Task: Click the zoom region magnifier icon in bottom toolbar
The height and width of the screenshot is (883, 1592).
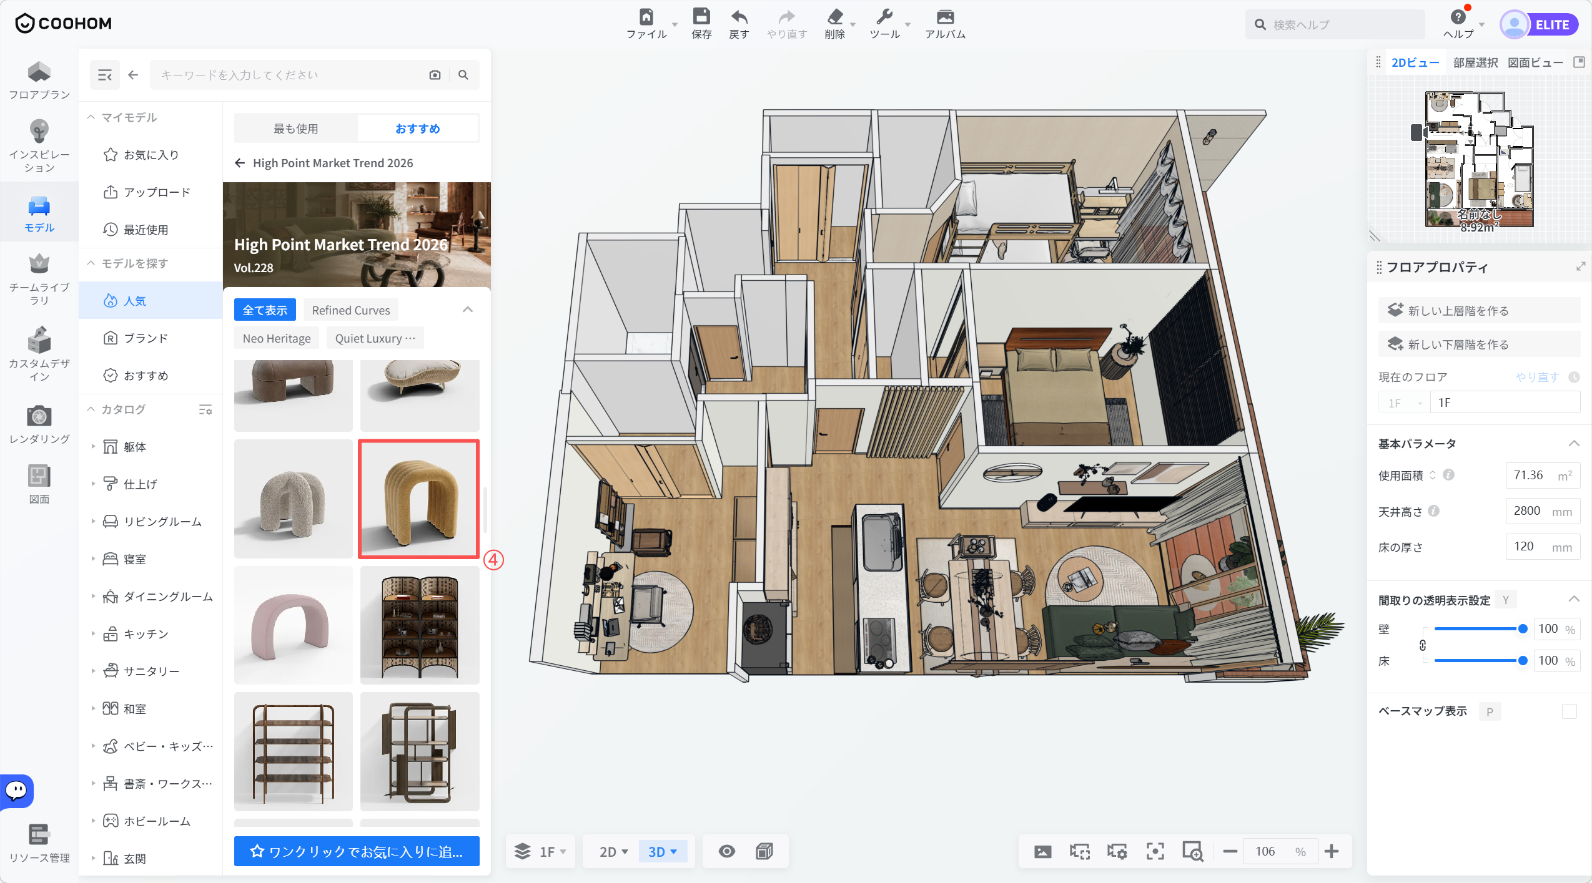Action: tap(1192, 852)
